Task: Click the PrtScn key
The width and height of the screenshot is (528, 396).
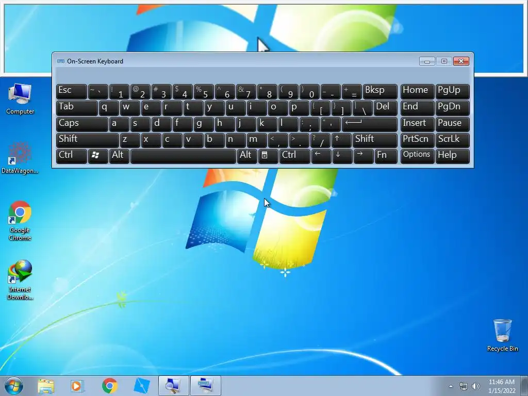Action: point(417,140)
